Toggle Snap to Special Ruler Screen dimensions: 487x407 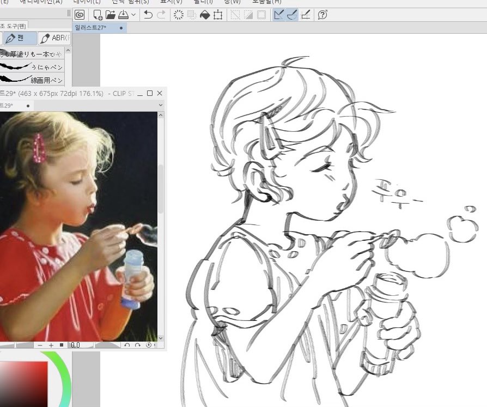click(292, 15)
